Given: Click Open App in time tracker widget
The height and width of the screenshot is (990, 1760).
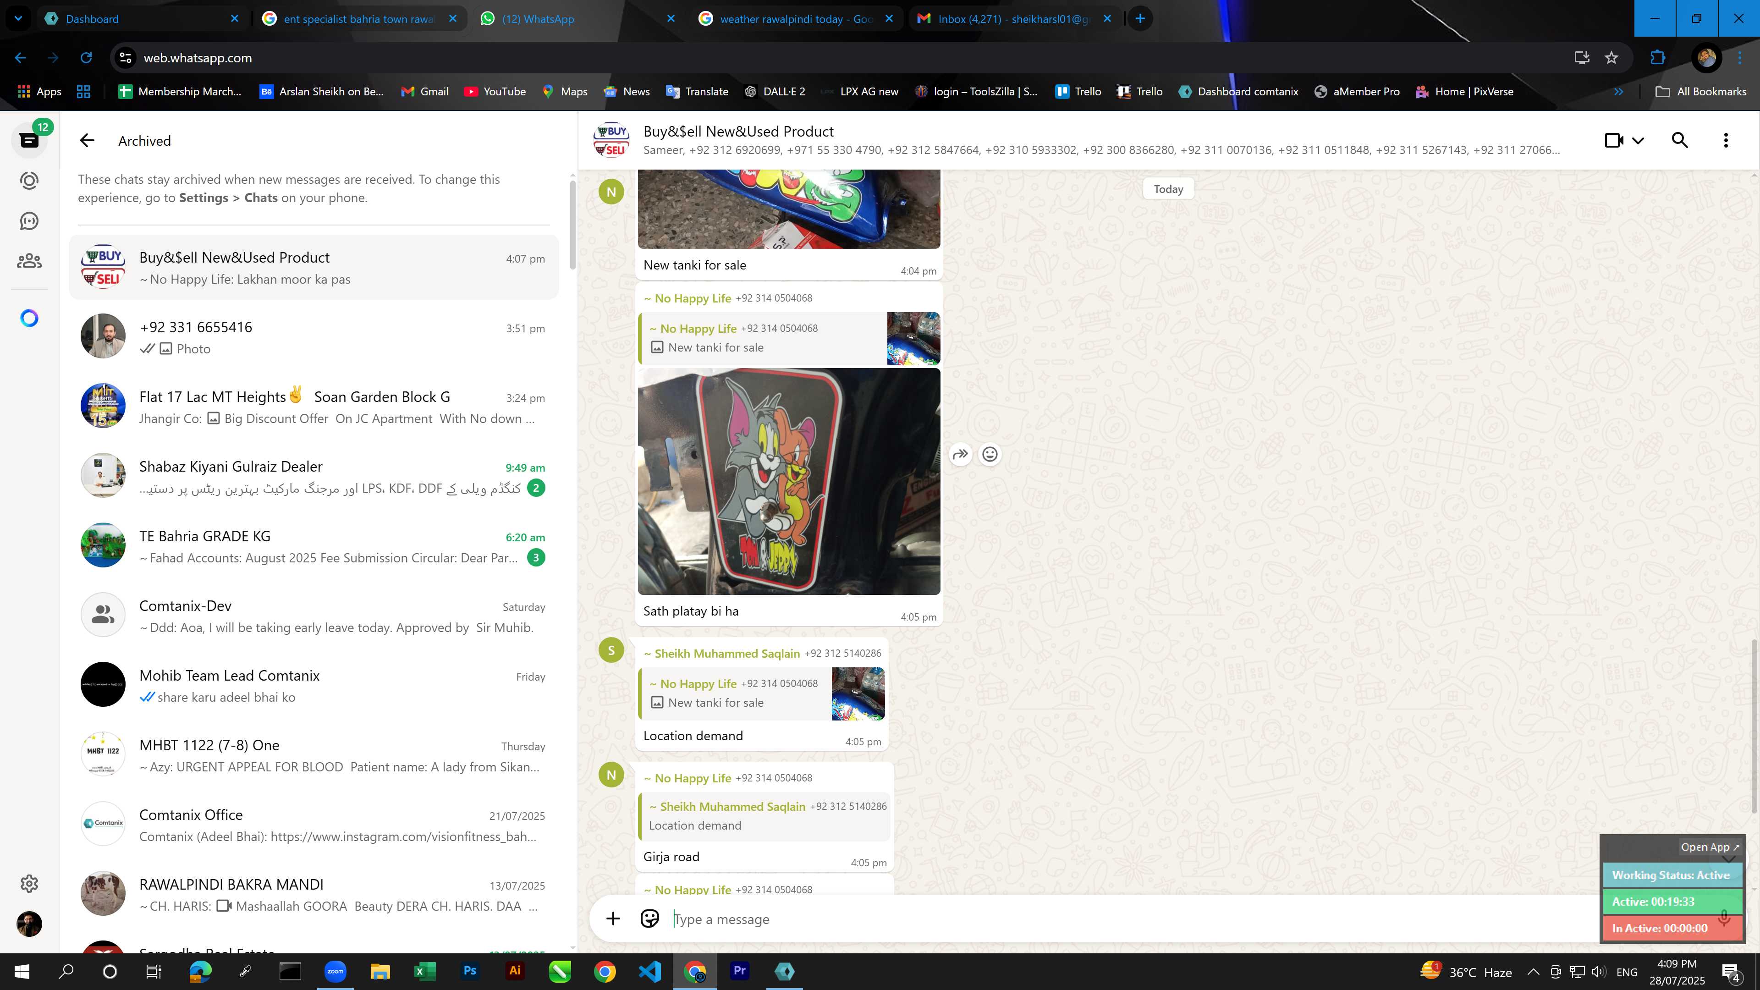Looking at the screenshot, I should [1710, 847].
